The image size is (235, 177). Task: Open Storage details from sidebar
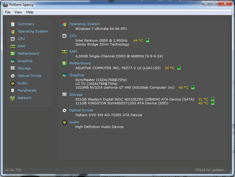(24, 68)
